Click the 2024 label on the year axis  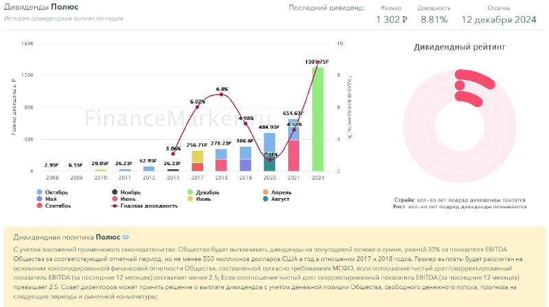point(318,177)
